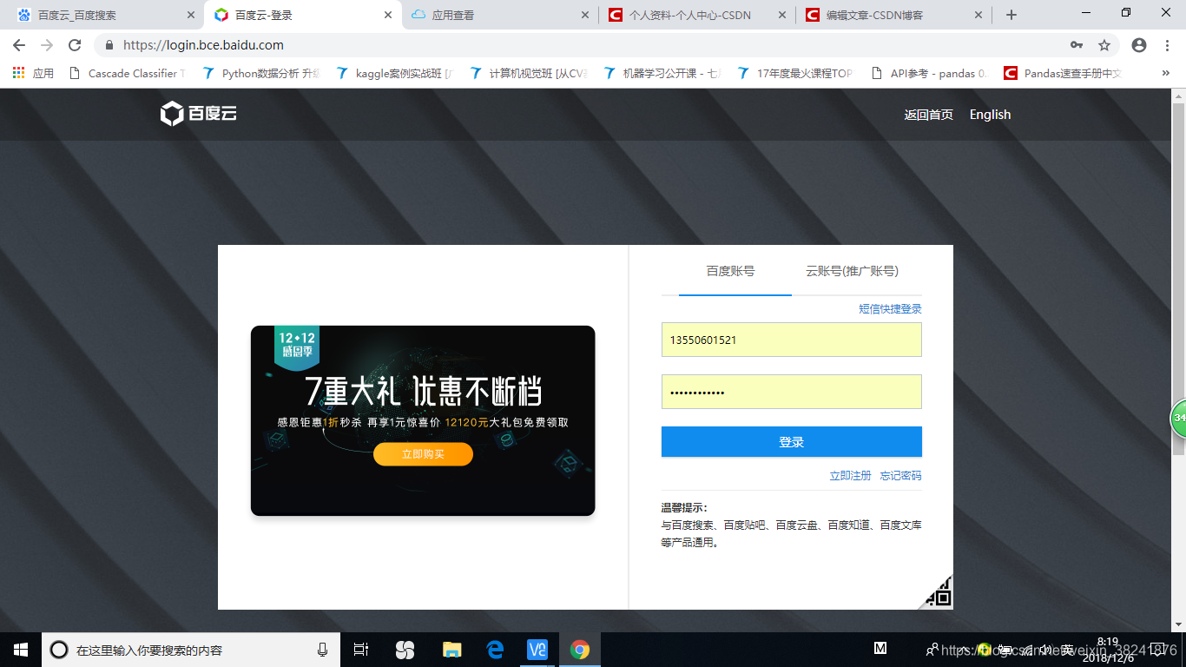This screenshot has height=667, width=1186.
Task: Click the Baidu Cloud logo
Action: [x=199, y=114]
